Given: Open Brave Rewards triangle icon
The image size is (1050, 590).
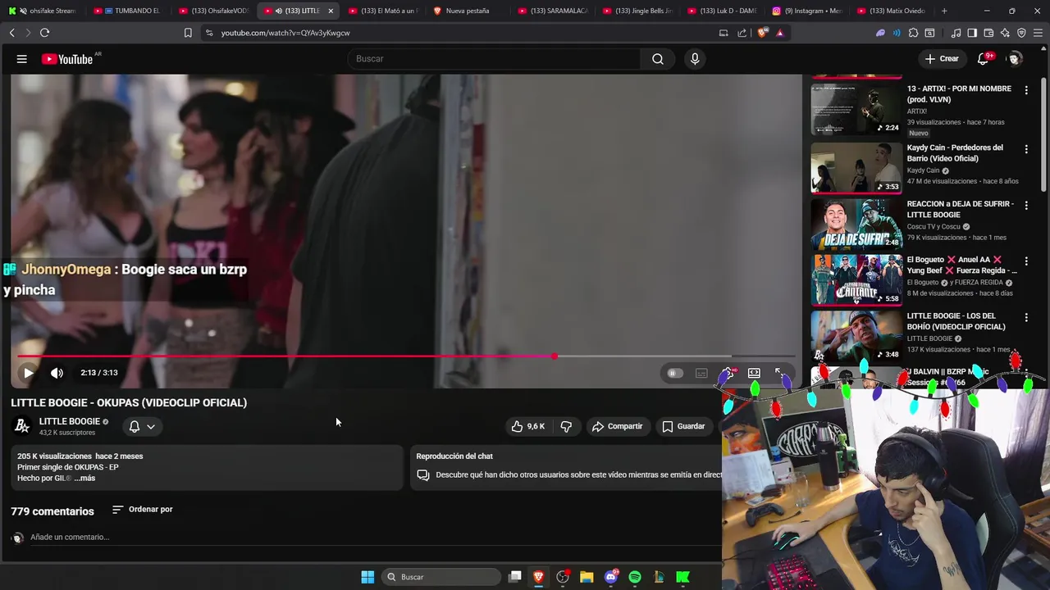Looking at the screenshot, I should click(x=779, y=33).
